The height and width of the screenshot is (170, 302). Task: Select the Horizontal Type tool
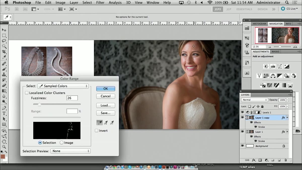(x=4, y=113)
